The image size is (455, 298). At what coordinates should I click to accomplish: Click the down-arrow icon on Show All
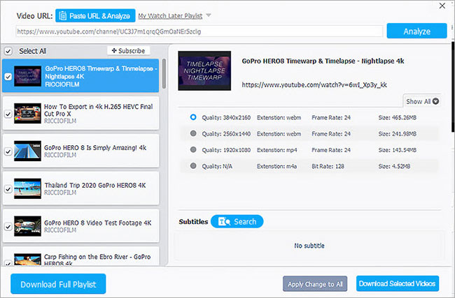pos(435,101)
